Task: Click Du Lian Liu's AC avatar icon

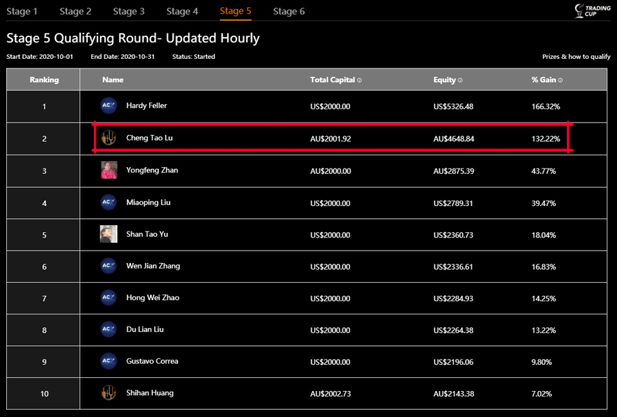Action: pos(108,330)
